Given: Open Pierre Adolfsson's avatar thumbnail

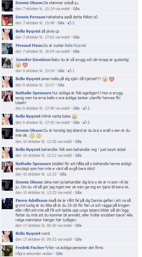Looking at the screenshot, I should [x=7, y=204].
